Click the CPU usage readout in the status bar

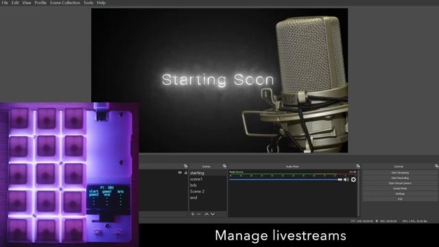pyautogui.click(x=414, y=221)
